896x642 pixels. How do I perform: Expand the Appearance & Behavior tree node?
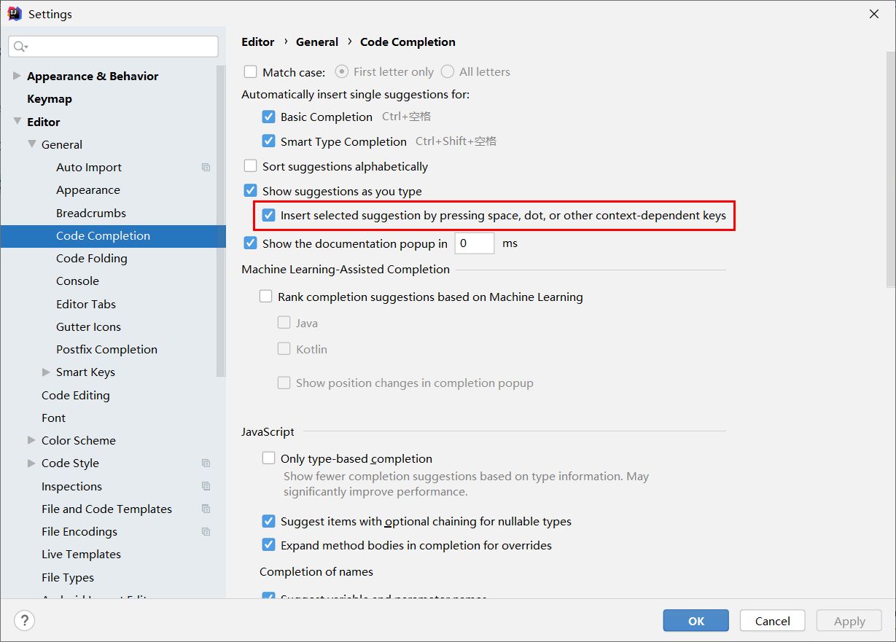[x=17, y=76]
